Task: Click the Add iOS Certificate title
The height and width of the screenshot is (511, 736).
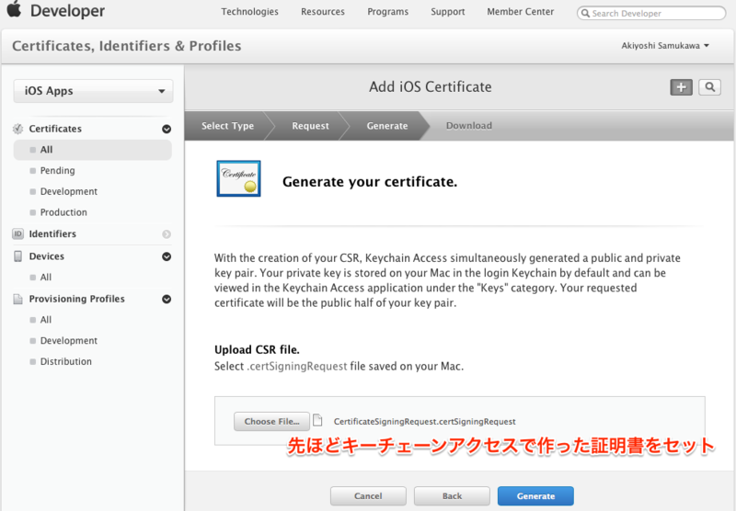Action: pyautogui.click(x=430, y=86)
